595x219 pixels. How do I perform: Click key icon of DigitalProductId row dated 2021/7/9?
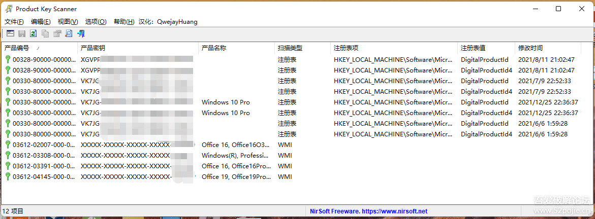coord(8,81)
